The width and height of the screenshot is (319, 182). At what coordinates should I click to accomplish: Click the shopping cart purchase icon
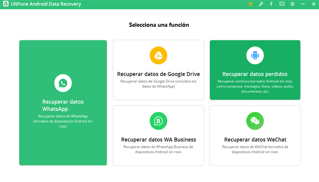pos(250,4)
